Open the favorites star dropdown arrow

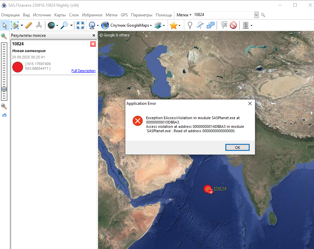[180, 25]
